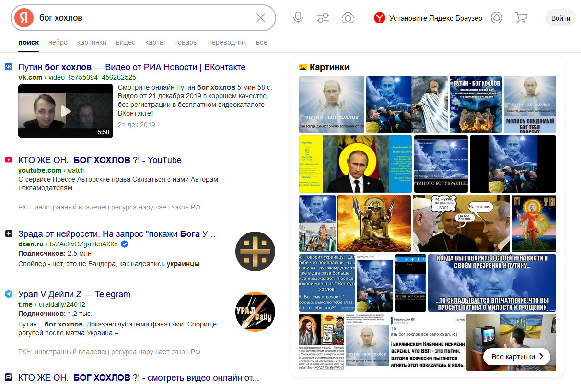The image size is (581, 384).
Task: Switch to the картинки tab
Action: click(92, 42)
